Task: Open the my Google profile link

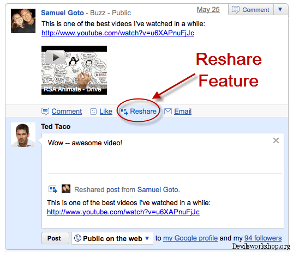Action: coord(190,238)
